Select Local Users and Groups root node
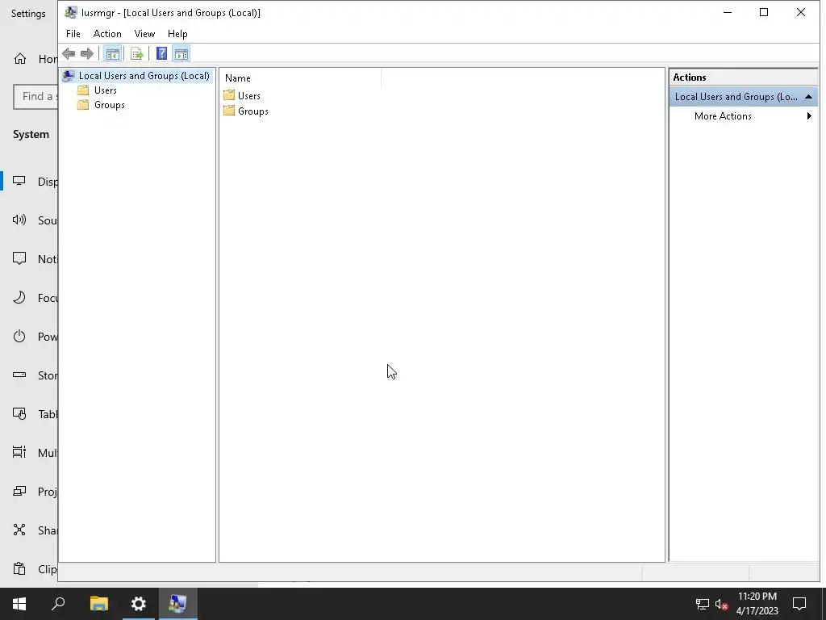826x620 pixels. pos(137,76)
